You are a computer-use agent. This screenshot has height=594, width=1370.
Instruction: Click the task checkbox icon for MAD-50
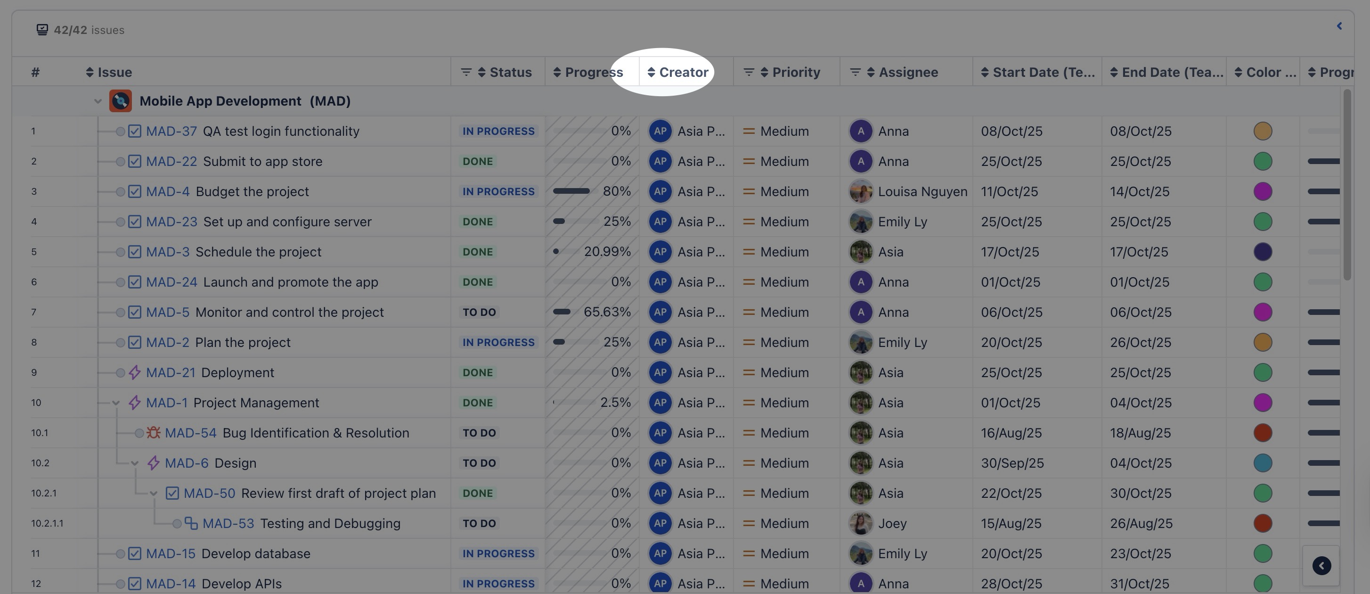pos(172,494)
